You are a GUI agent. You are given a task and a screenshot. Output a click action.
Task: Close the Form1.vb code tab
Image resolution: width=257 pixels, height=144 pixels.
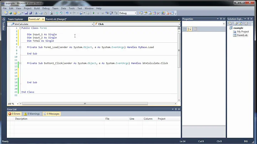[x=43, y=19]
